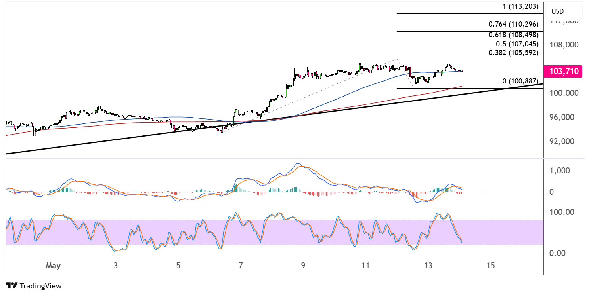
Task: Click the MACD zero scale label
Action: [x=552, y=192]
